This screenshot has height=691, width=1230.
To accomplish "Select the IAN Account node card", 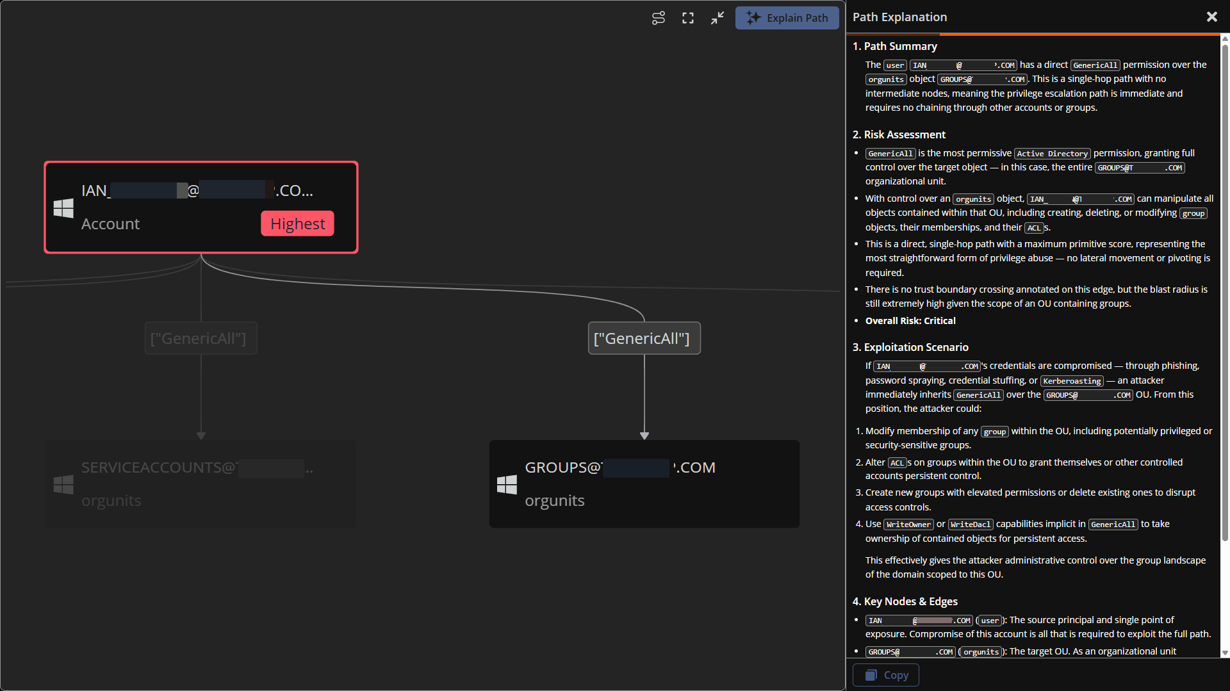I will (x=201, y=207).
